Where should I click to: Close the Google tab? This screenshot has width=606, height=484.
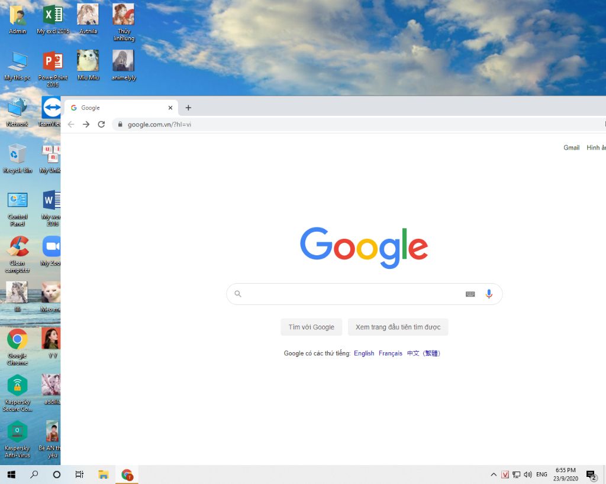click(170, 108)
